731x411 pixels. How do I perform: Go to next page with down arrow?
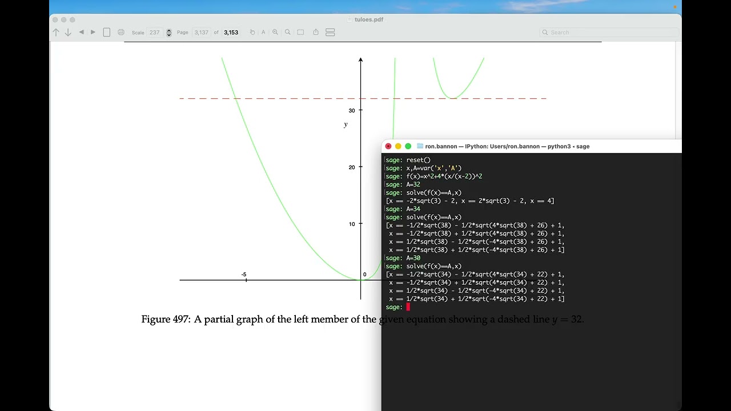coord(68,33)
